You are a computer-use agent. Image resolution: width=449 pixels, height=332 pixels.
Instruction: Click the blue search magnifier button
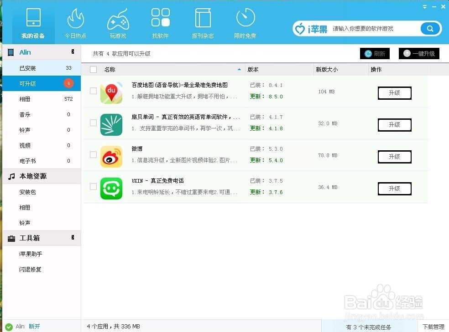pyautogui.click(x=430, y=29)
